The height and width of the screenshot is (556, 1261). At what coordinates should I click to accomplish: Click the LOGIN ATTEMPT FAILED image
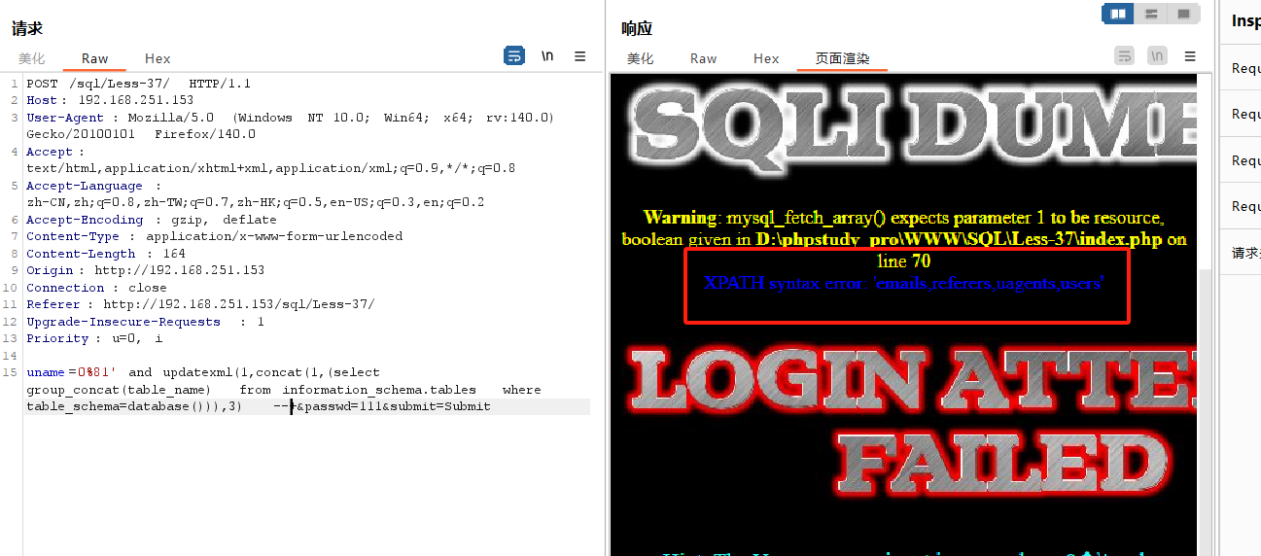point(912,420)
